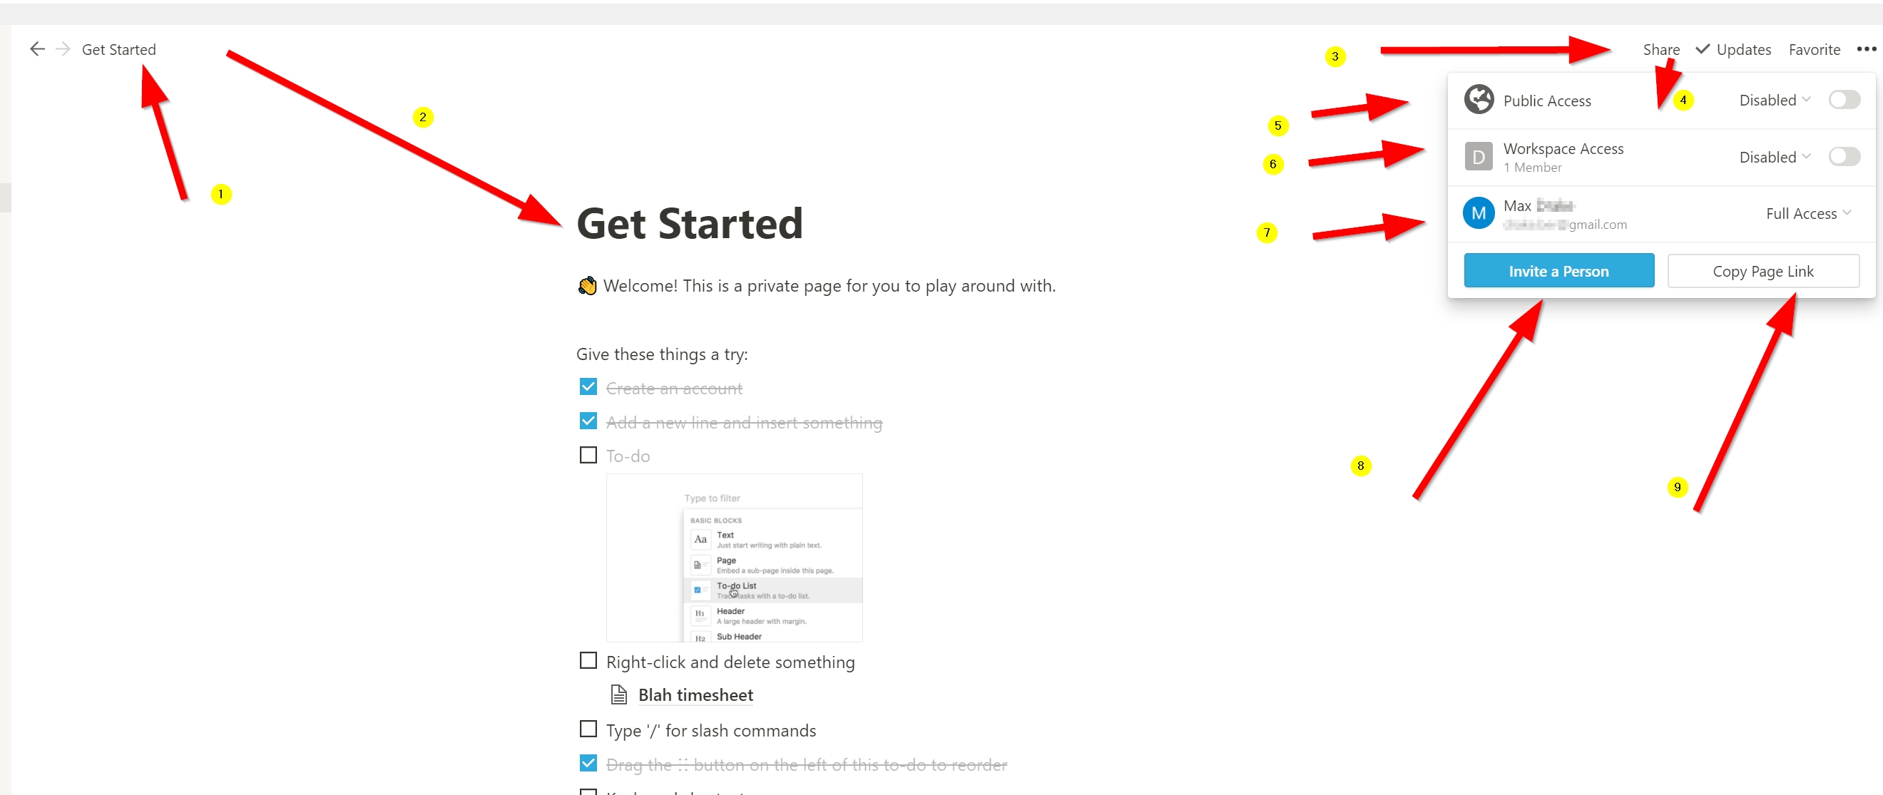1883x795 pixels.
Task: Expand the Full Access permission dropdown
Action: coord(1807,213)
